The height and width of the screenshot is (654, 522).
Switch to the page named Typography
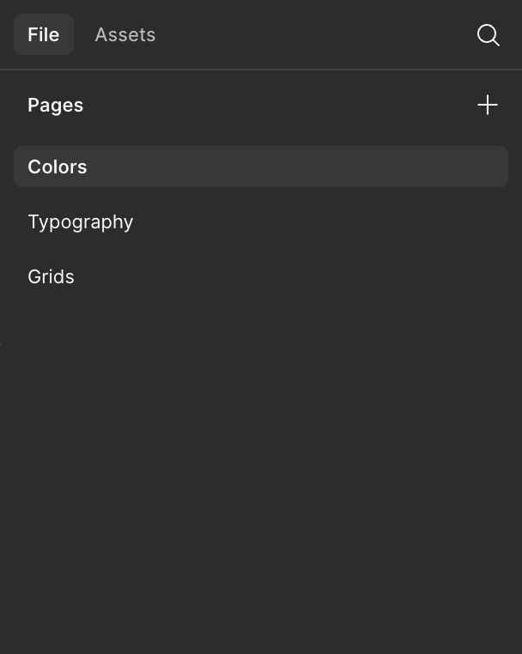point(81,221)
